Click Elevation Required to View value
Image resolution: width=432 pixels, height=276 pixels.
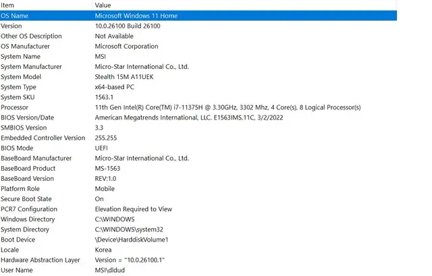point(134,209)
